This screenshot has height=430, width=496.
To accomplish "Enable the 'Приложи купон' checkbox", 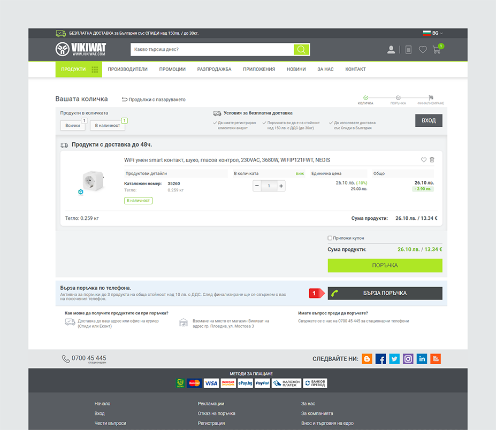I will 330,238.
